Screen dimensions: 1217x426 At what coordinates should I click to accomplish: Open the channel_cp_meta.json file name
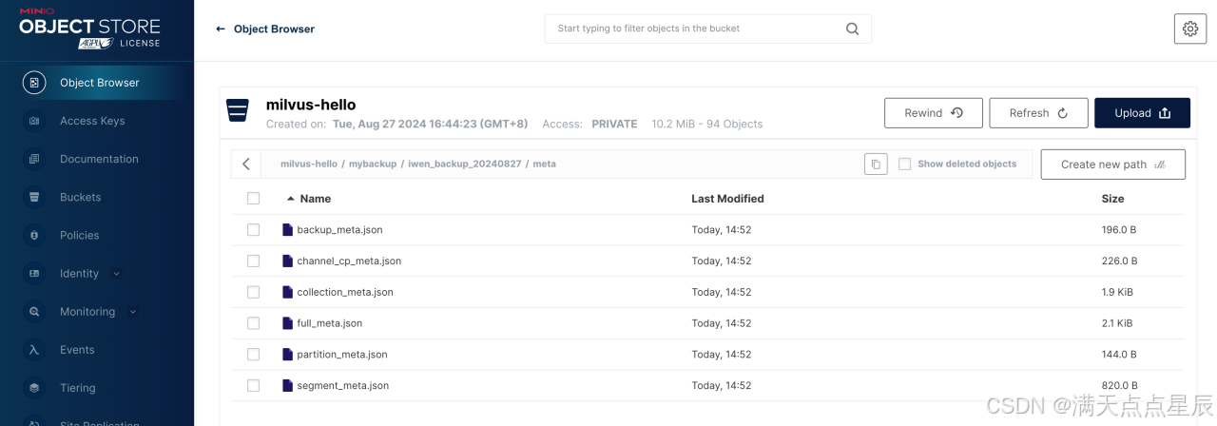click(x=349, y=261)
